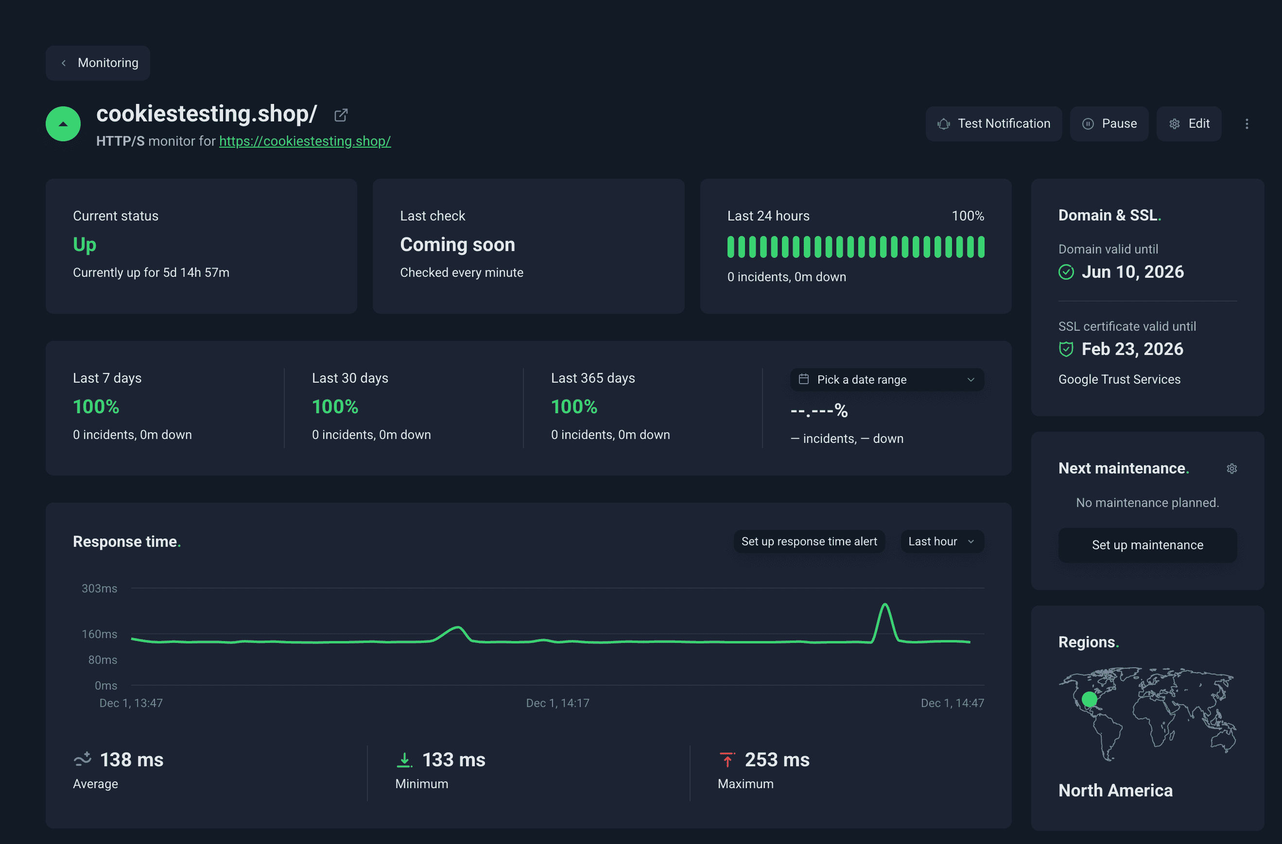The image size is (1282, 844).
Task: Go back to Monitoring list
Action: (98, 63)
